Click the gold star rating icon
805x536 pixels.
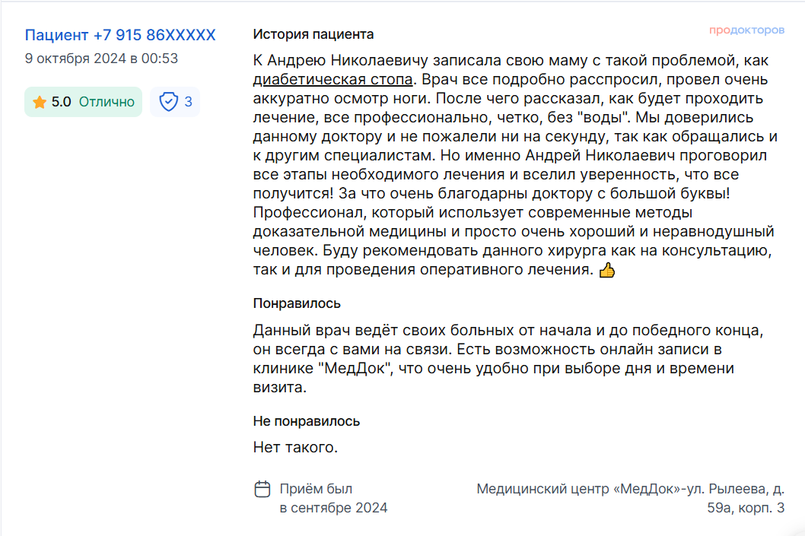[40, 102]
